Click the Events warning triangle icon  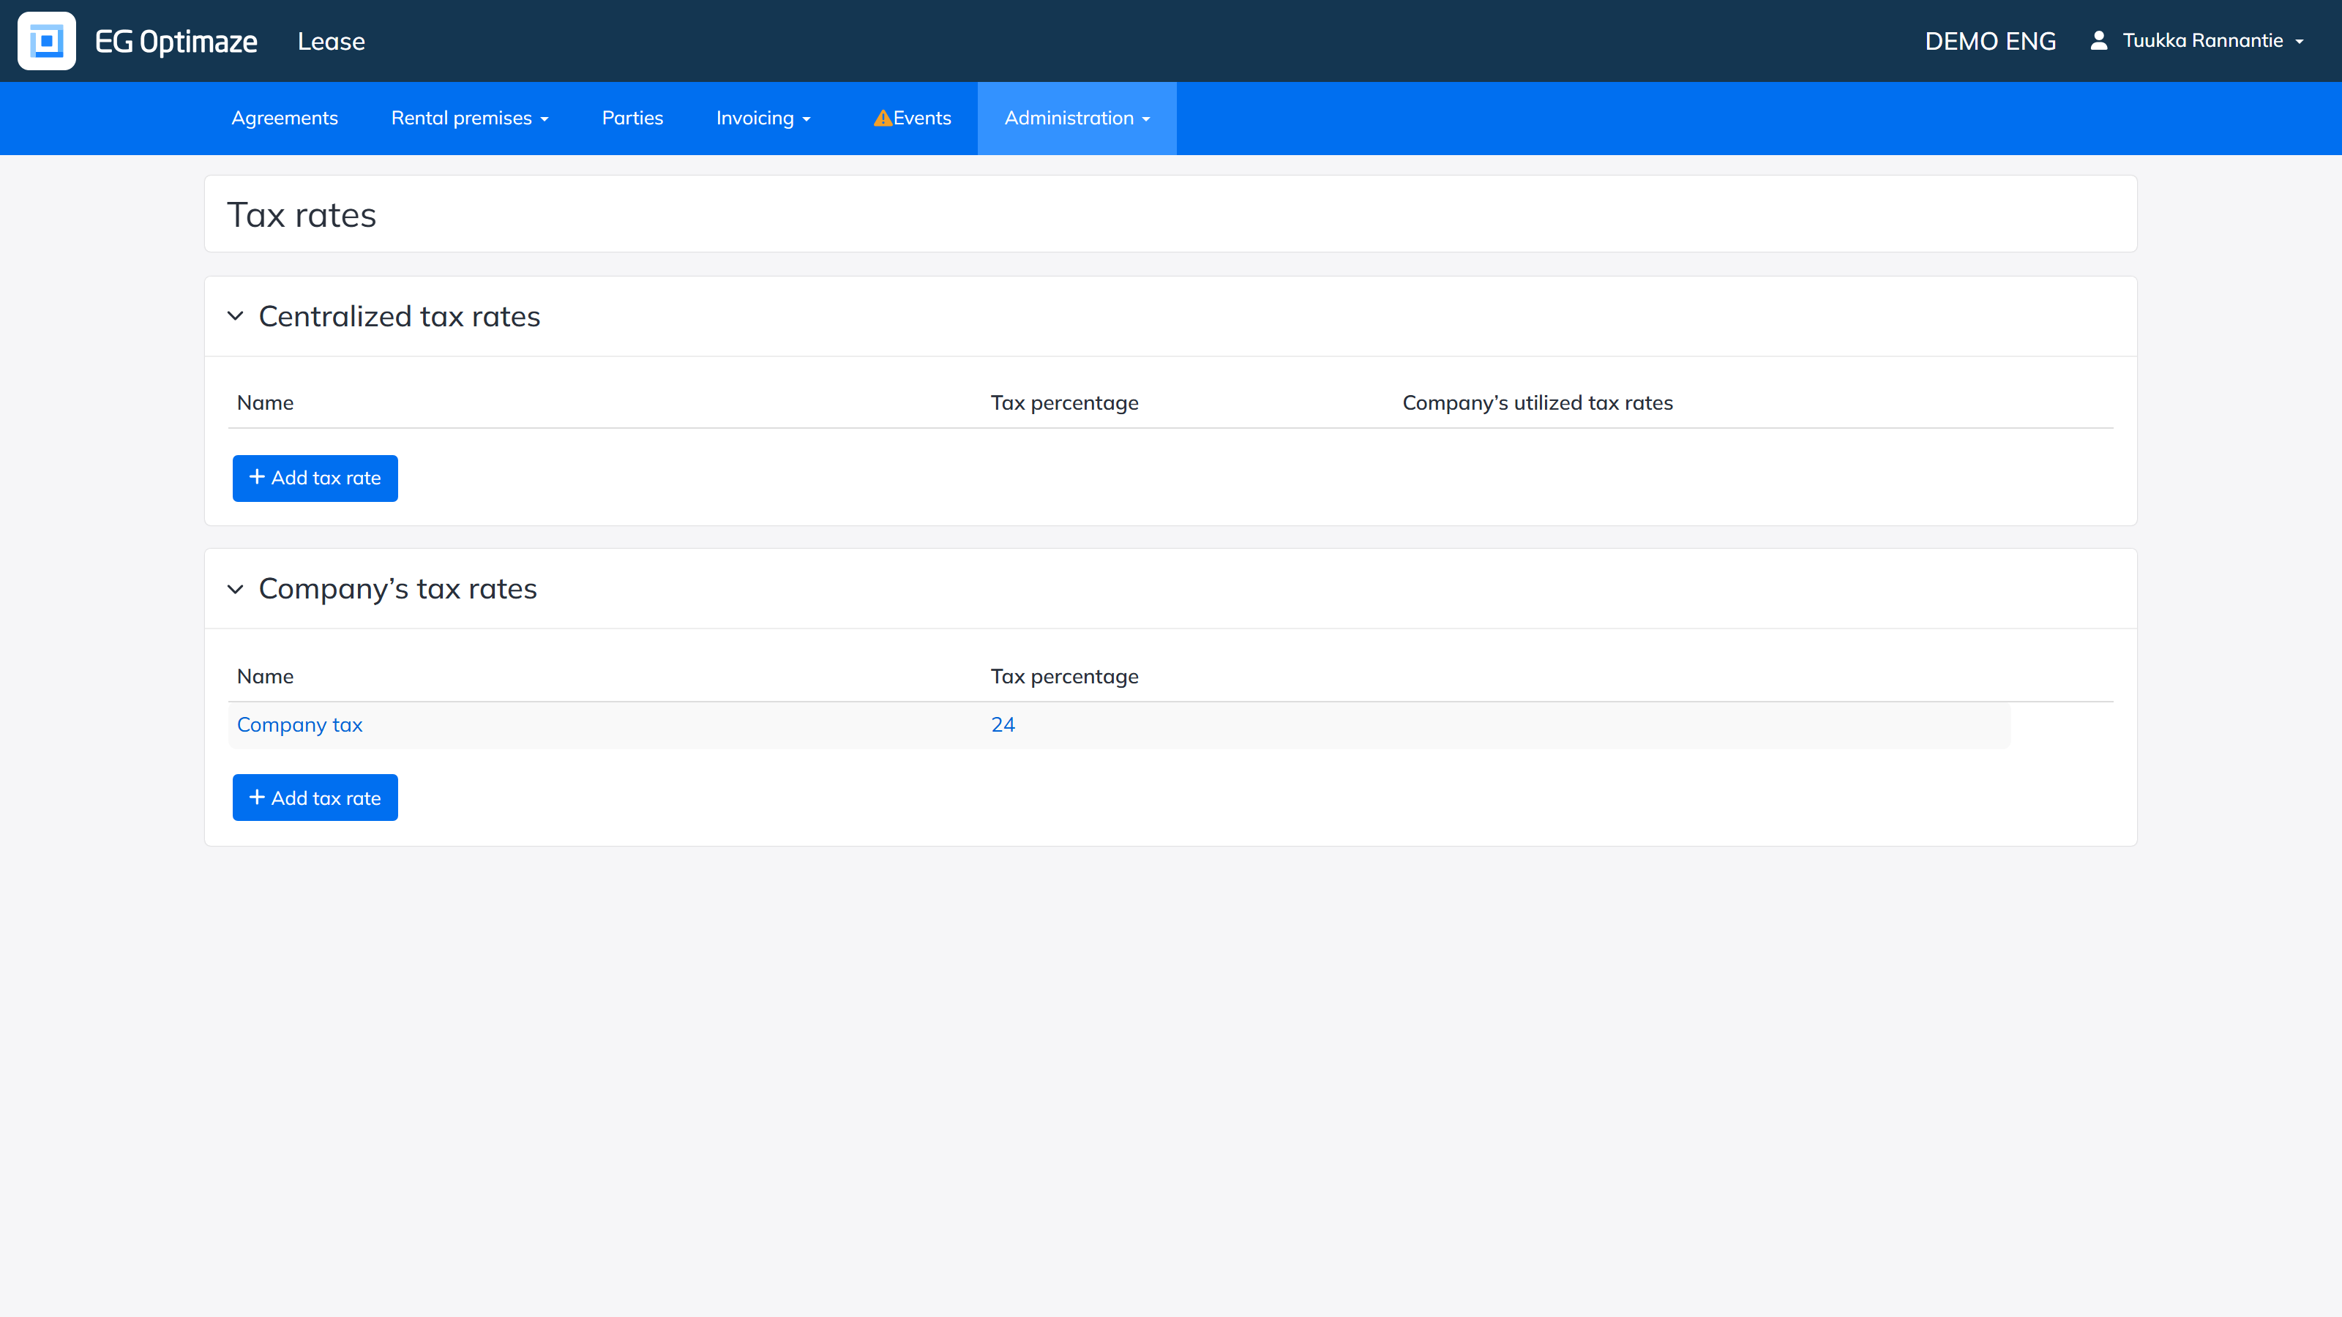(882, 118)
